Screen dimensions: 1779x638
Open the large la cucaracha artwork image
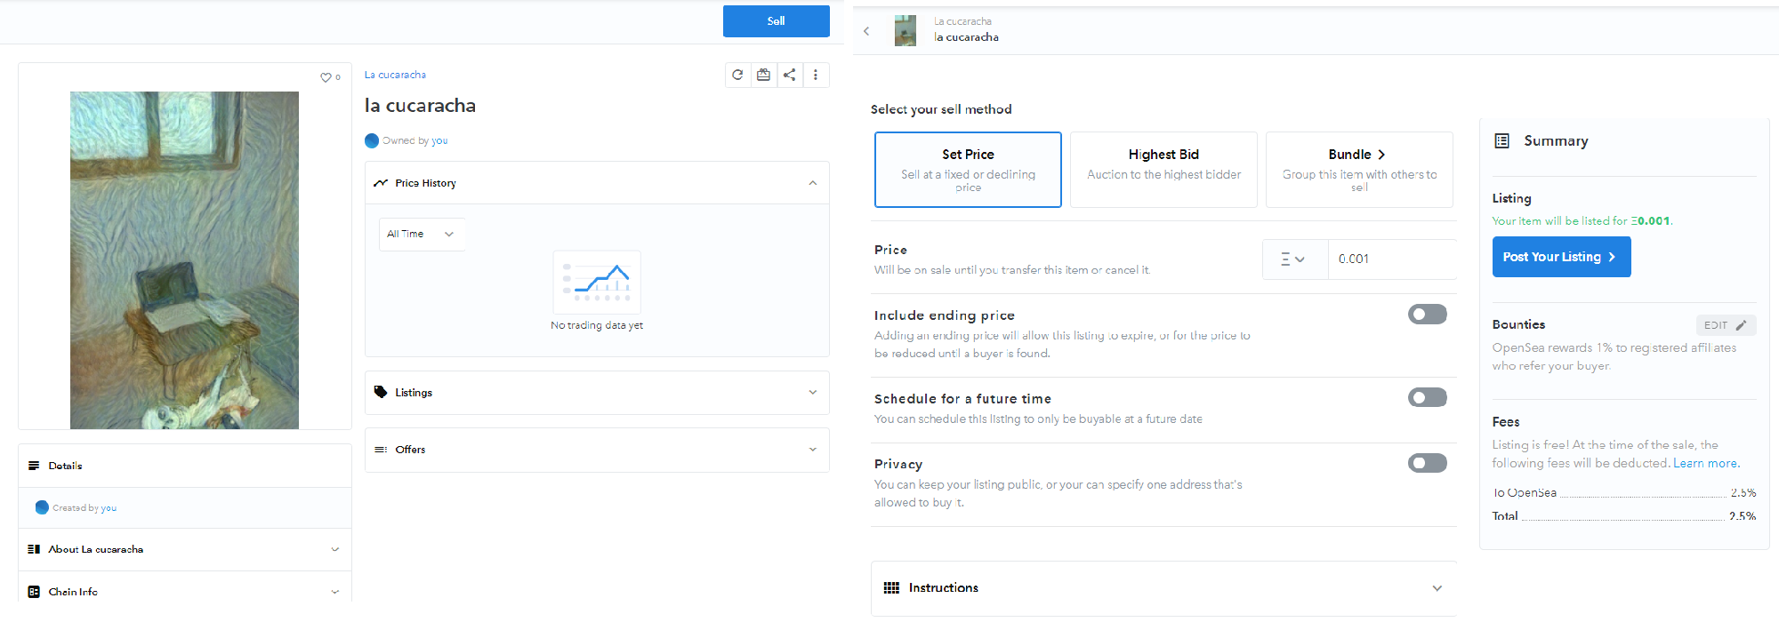point(184,260)
